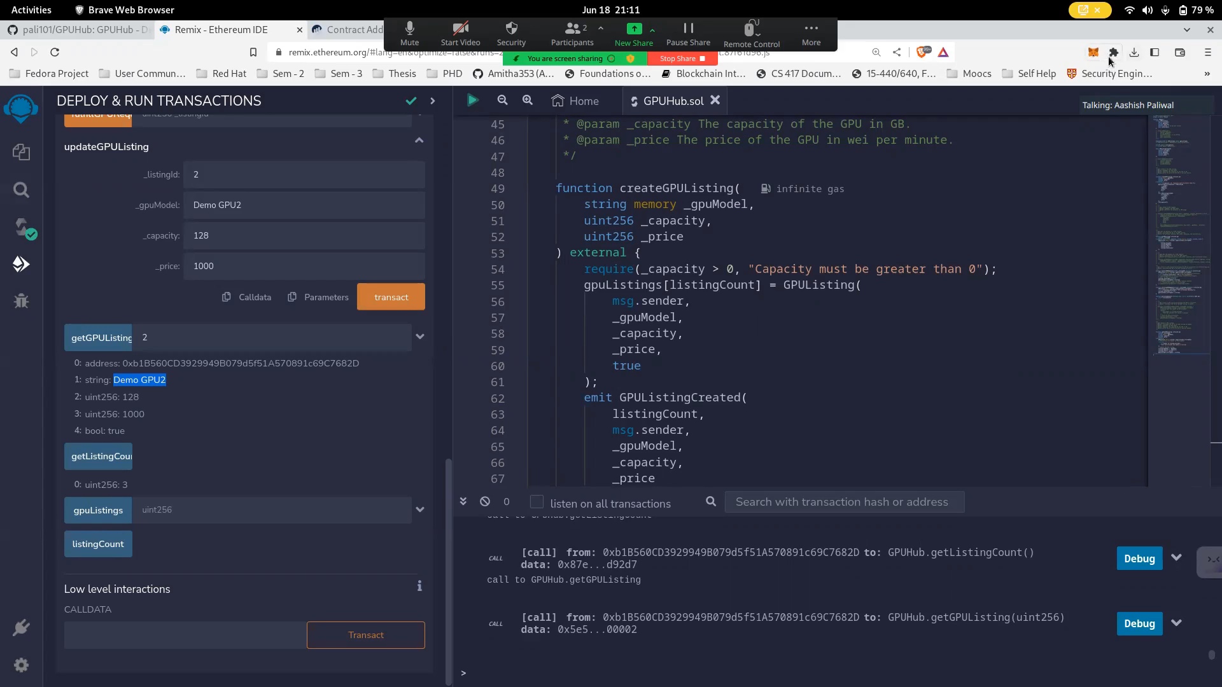Viewport: 1222px width, 687px height.
Task: Focus the low level CALLDATA input
Action: (185, 635)
